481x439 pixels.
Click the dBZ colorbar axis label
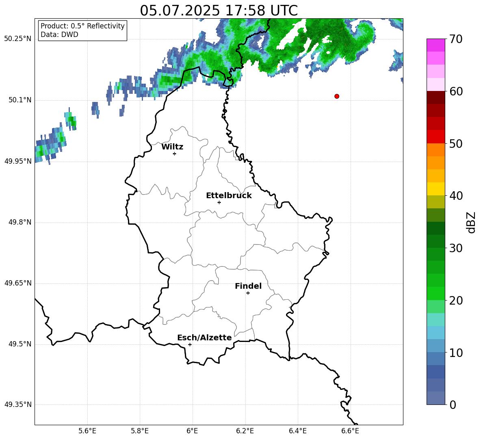[471, 222]
